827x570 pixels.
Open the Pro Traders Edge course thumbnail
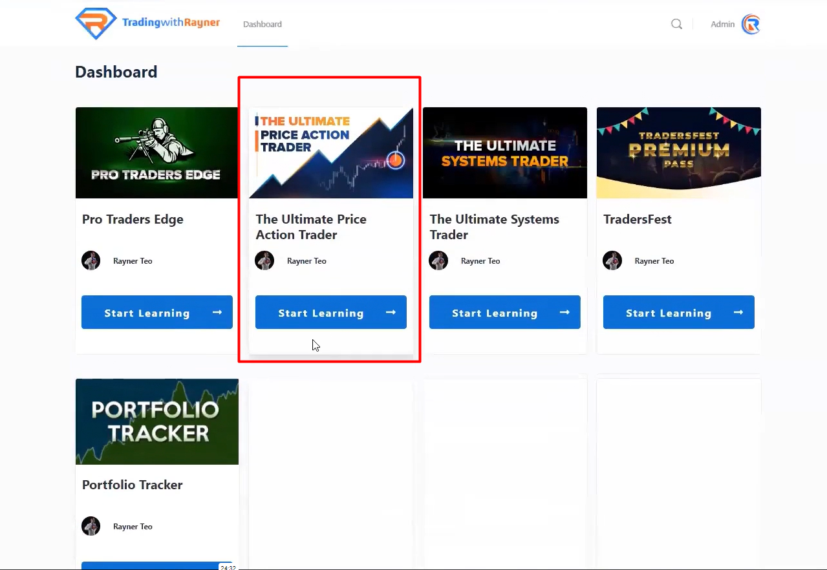coord(157,153)
